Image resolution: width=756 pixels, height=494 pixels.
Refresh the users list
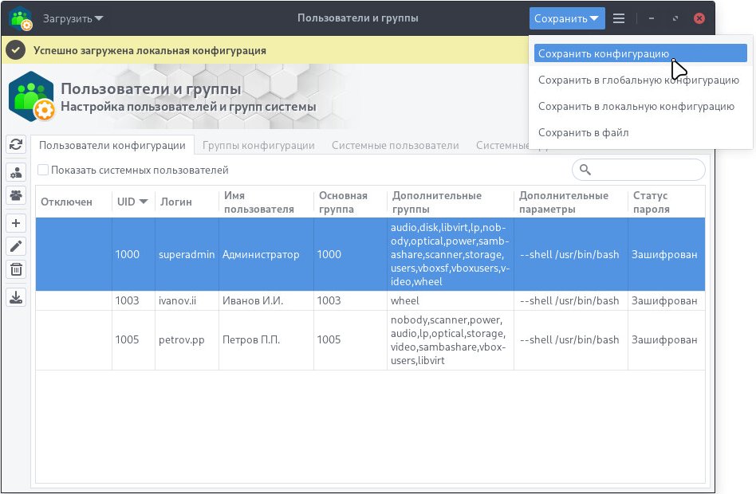click(x=14, y=145)
